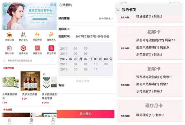Viewport: 185px width, 125px height.
Task: Open the 洗护沐三件套 product image
Action: [x=30, y=81]
